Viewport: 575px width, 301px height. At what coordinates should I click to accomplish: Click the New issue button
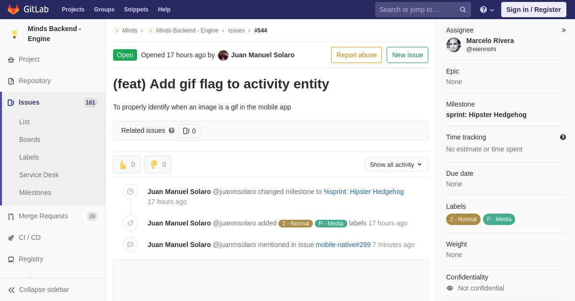pyautogui.click(x=407, y=55)
